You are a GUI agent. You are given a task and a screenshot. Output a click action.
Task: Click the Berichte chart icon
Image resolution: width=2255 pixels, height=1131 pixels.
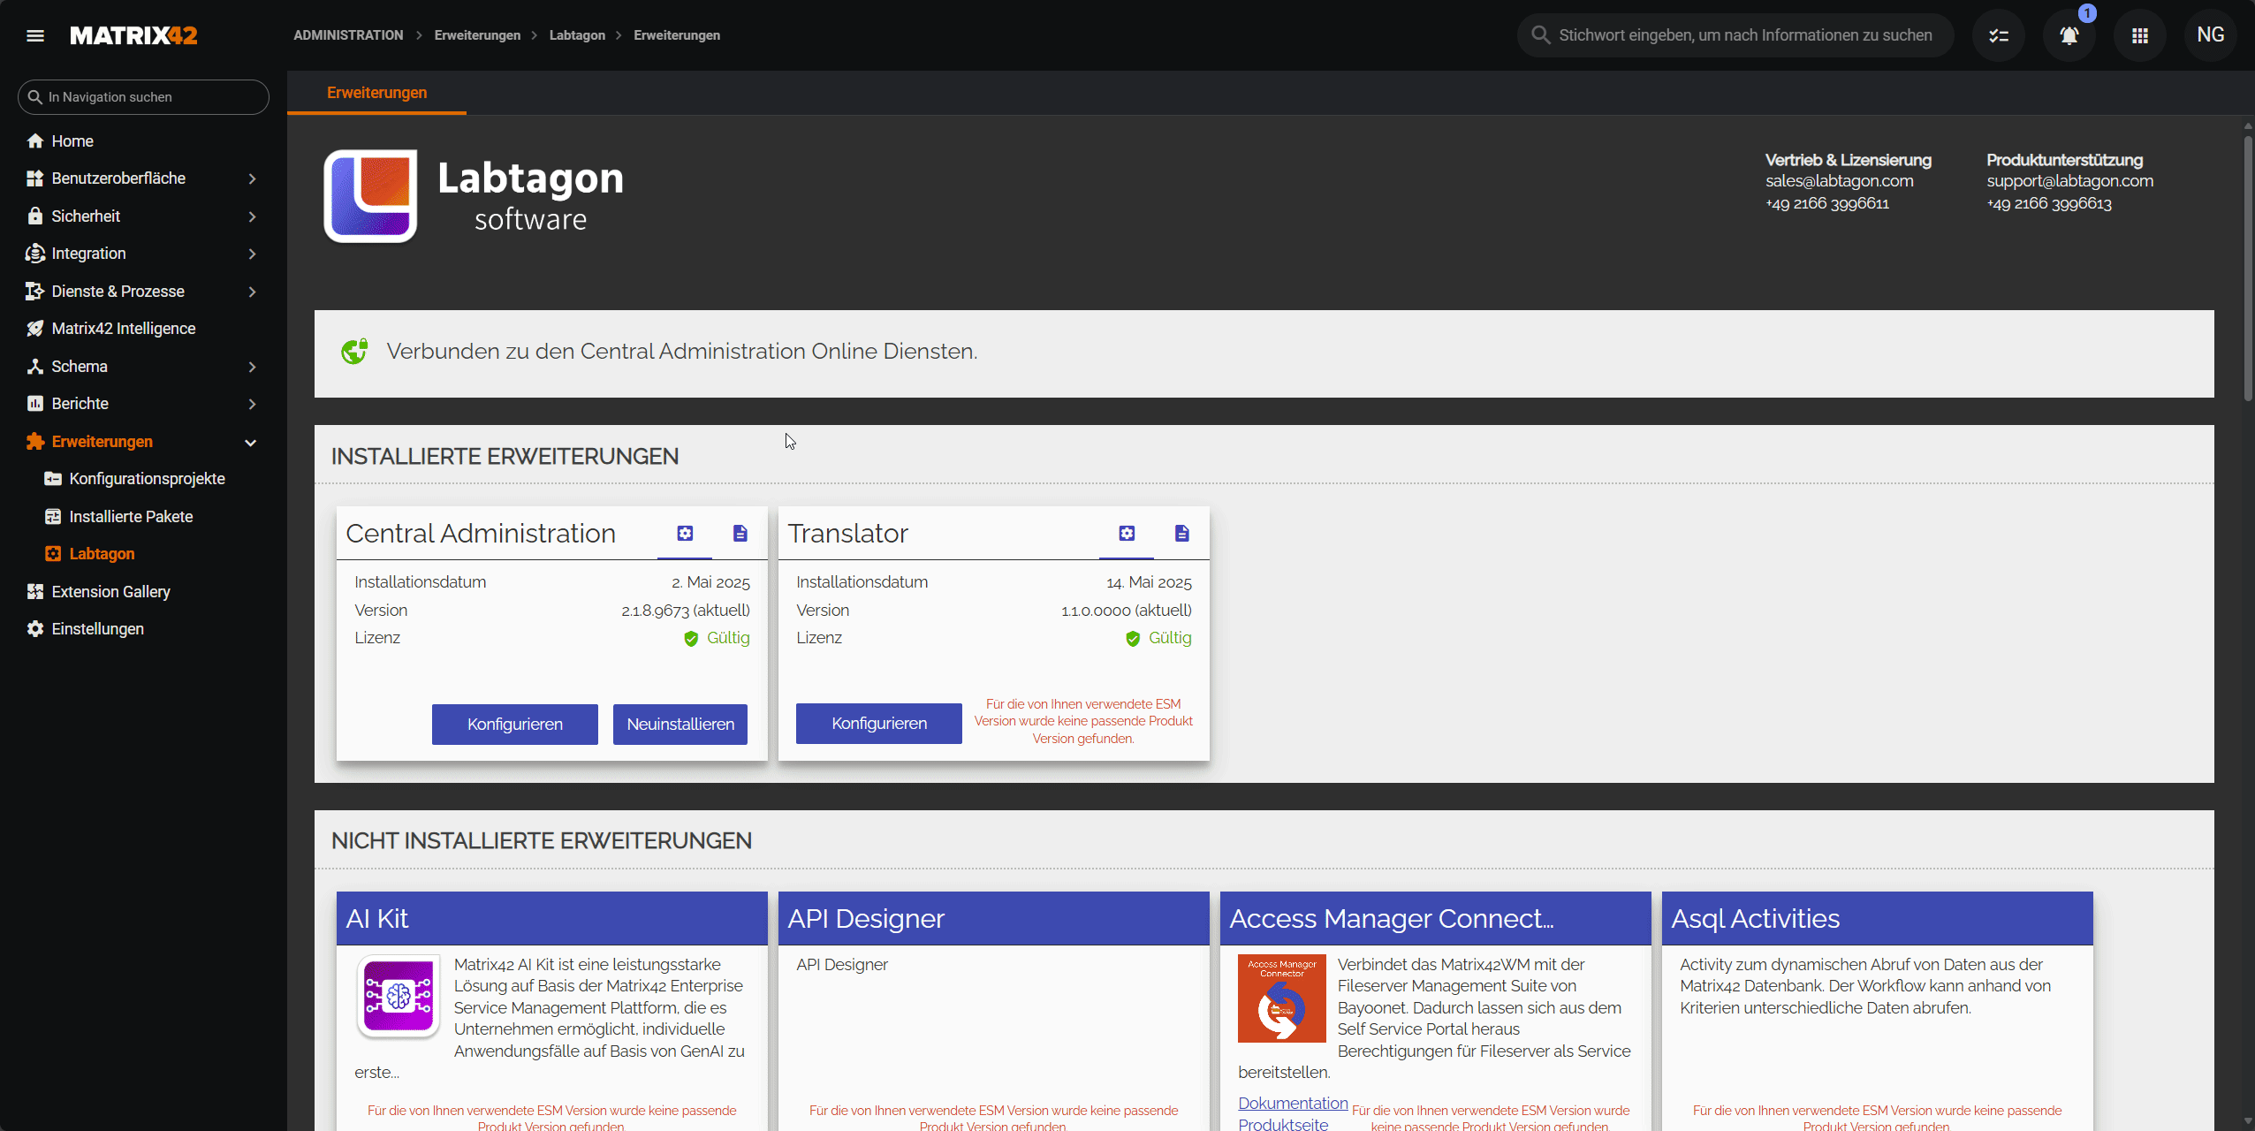click(x=35, y=404)
